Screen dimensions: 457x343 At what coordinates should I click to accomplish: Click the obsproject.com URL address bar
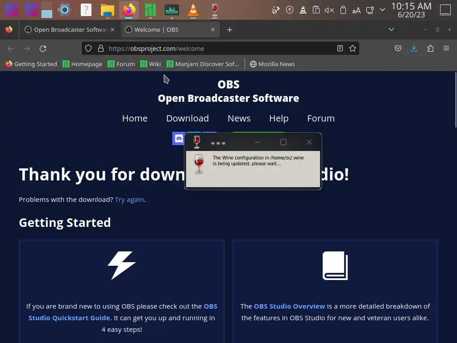click(220, 48)
